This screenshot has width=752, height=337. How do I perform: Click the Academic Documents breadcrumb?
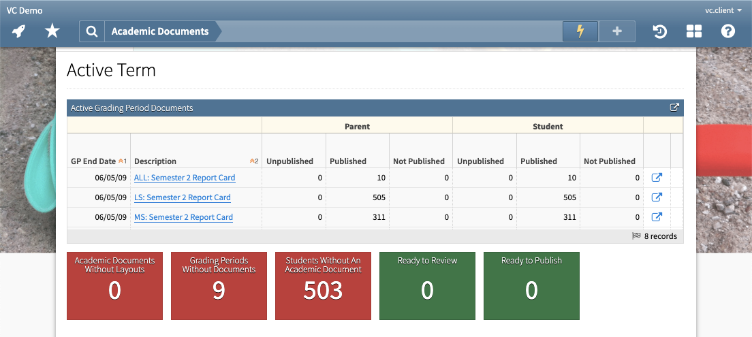pyautogui.click(x=160, y=31)
